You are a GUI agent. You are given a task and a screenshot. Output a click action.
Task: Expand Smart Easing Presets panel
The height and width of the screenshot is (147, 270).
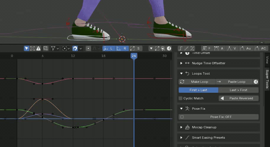pos(181,138)
